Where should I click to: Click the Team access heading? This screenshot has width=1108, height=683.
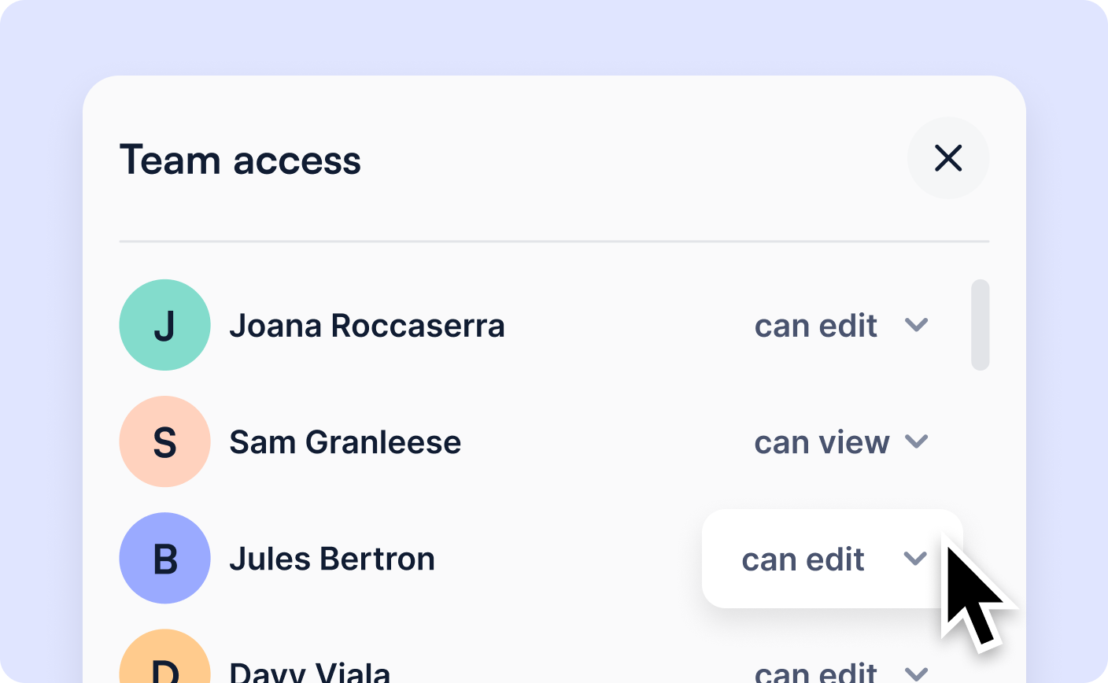(240, 161)
